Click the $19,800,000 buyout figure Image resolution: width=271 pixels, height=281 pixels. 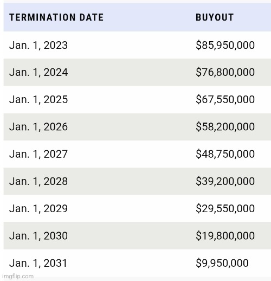(x=225, y=235)
